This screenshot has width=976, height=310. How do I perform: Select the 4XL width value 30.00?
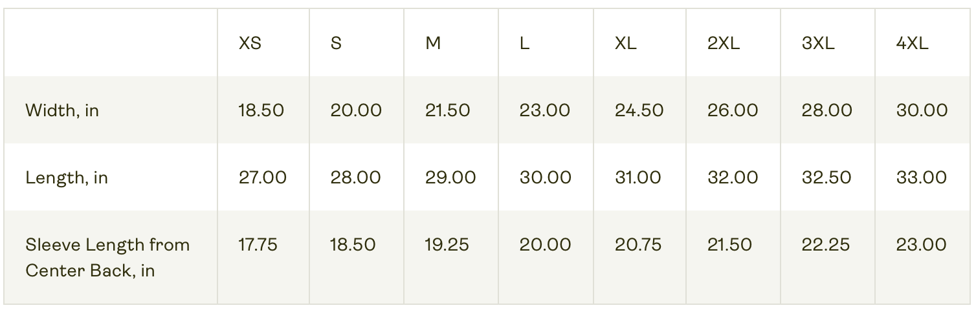[x=922, y=110]
